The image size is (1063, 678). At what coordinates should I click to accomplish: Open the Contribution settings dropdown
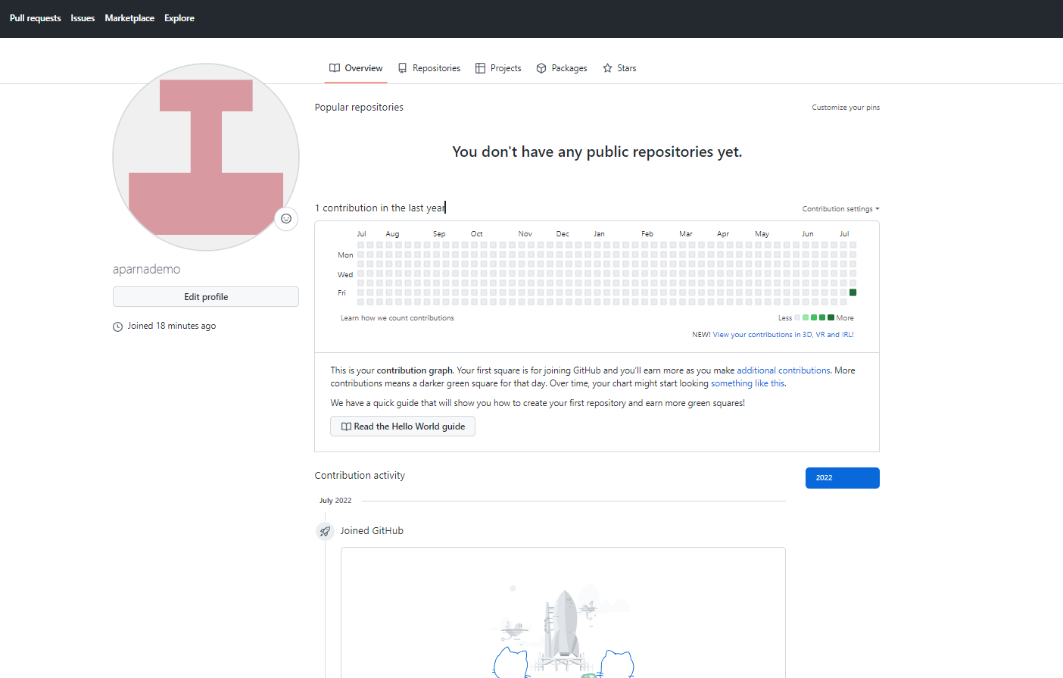[x=840, y=208]
